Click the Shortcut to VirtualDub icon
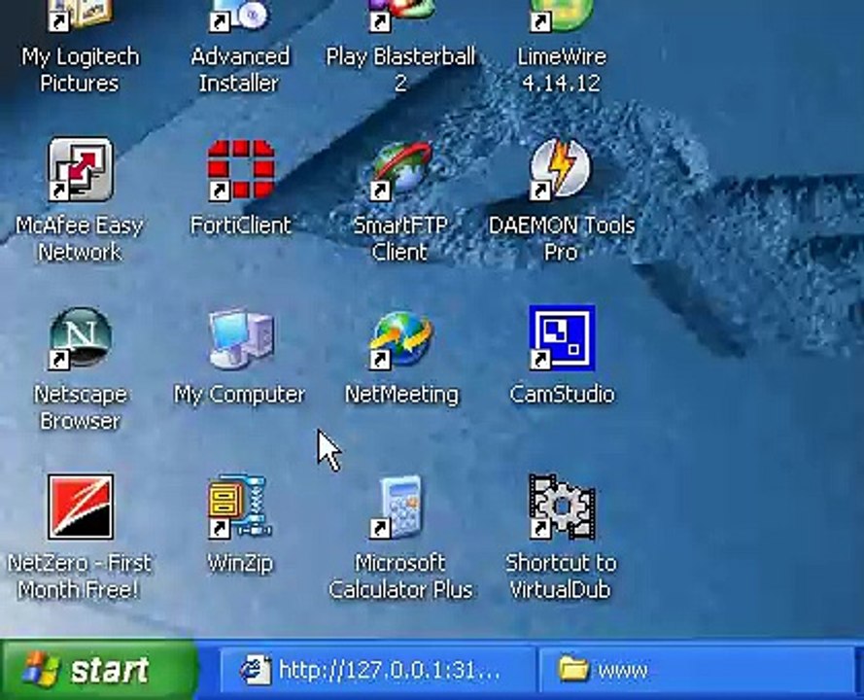 tap(562, 506)
